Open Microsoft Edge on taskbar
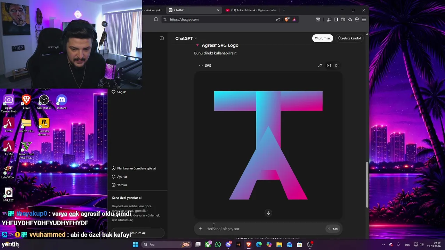Image resolution: width=445 pixels, height=250 pixels. 259,244
